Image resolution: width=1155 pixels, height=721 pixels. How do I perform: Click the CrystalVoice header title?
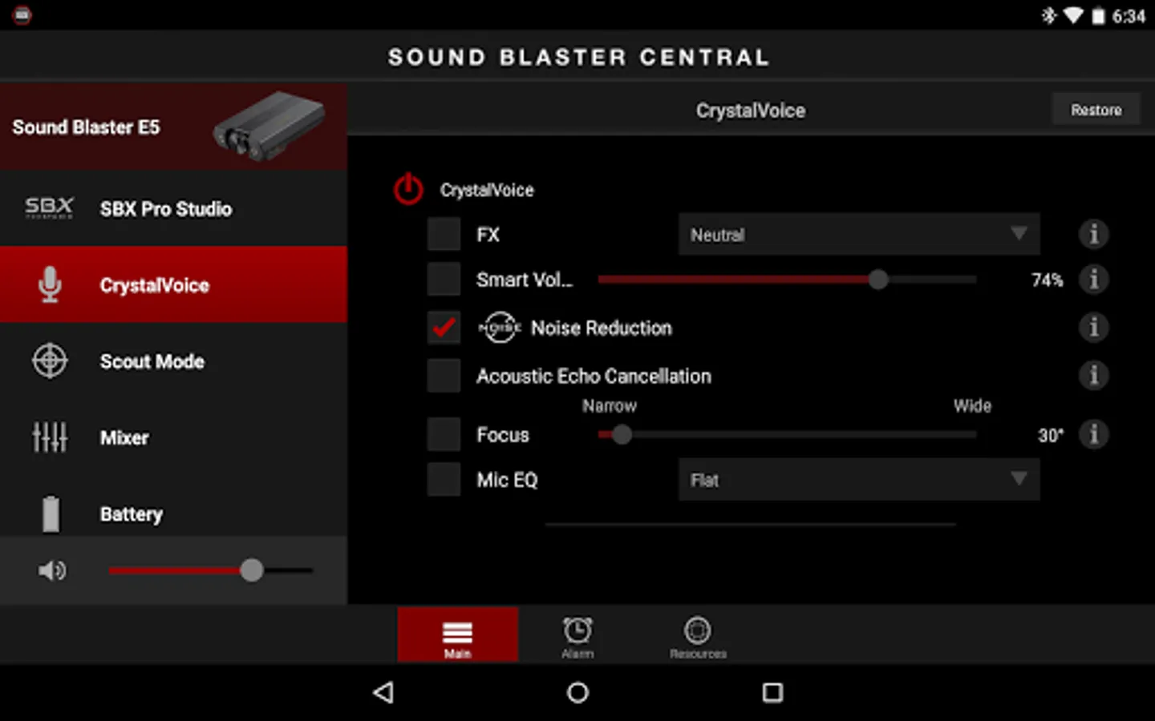click(751, 111)
